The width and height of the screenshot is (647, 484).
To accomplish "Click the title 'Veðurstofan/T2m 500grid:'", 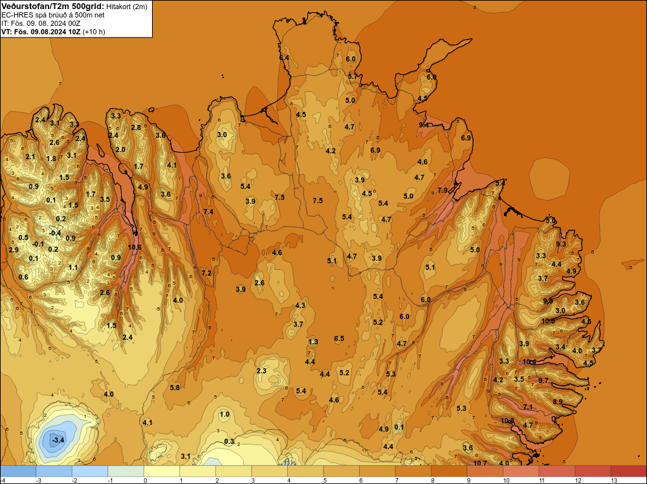I will pos(52,6).
